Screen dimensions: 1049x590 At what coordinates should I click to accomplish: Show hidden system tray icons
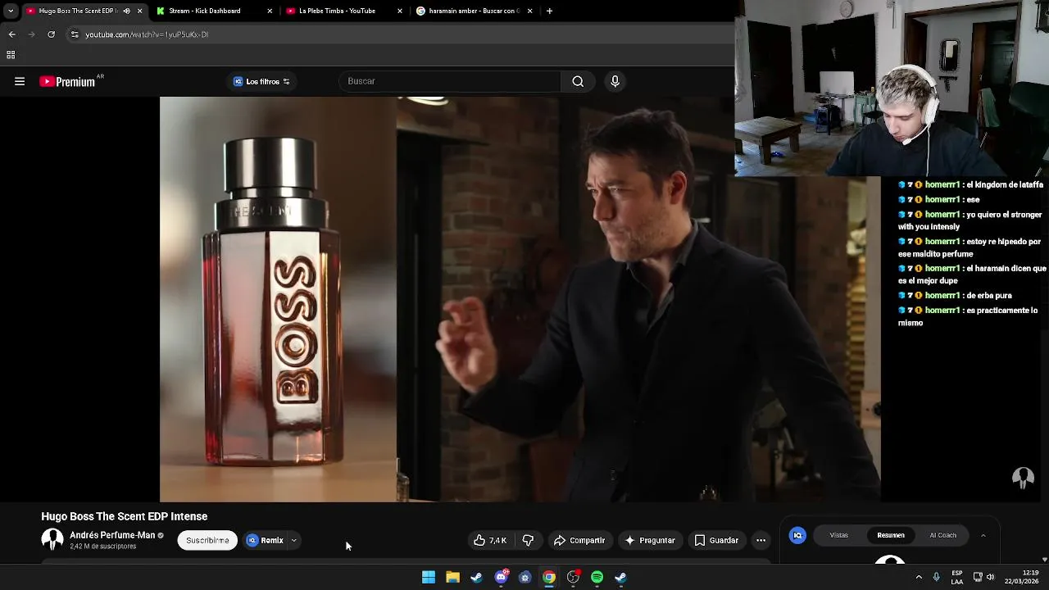coord(919,578)
